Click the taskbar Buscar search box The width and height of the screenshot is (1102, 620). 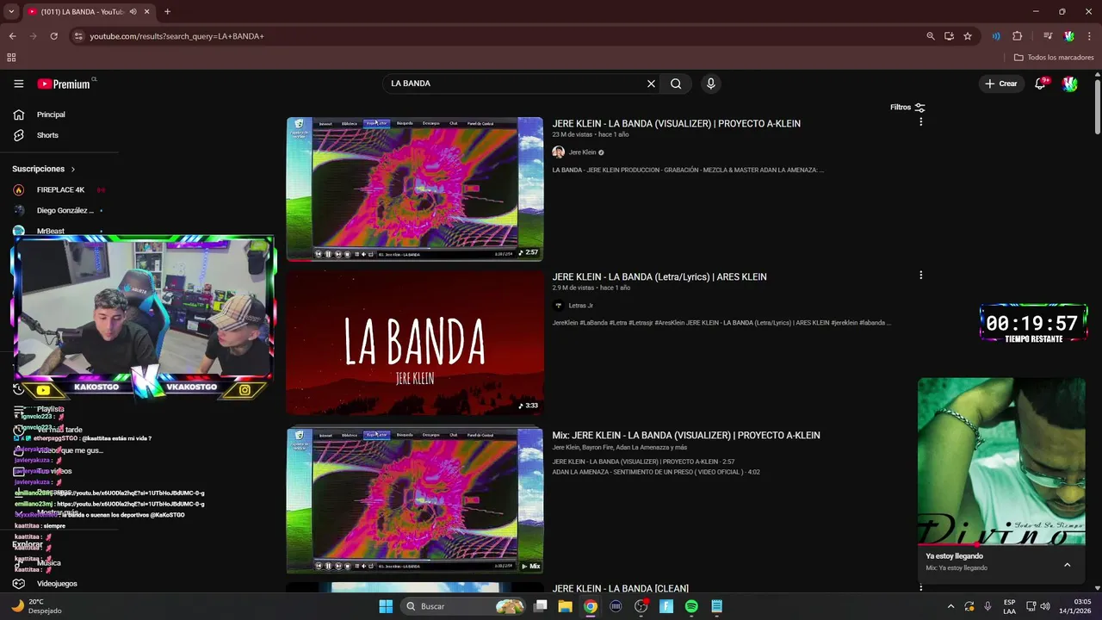click(x=464, y=606)
